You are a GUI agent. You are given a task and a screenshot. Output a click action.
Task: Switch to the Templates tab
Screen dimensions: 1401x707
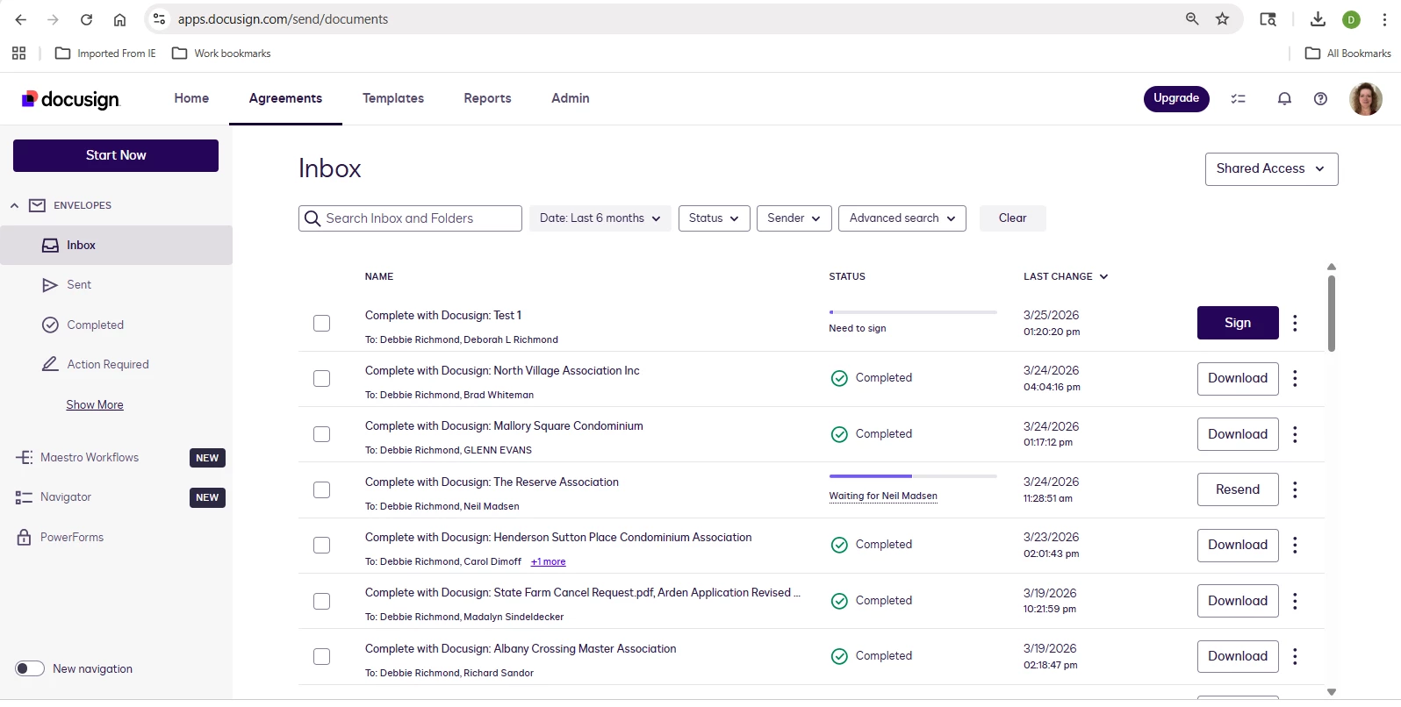pos(393,98)
